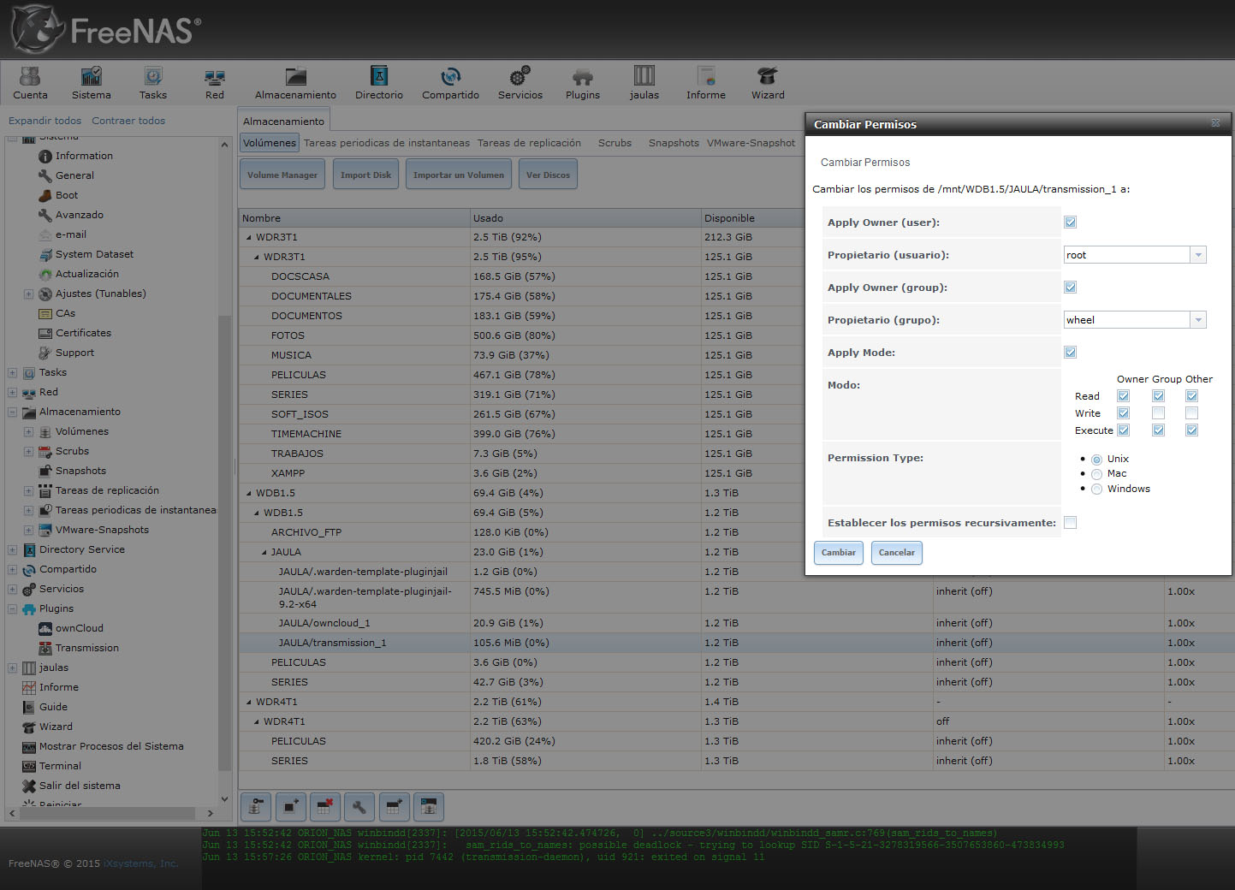Select the JAULA/owncloud_1 dataset row

click(736, 623)
